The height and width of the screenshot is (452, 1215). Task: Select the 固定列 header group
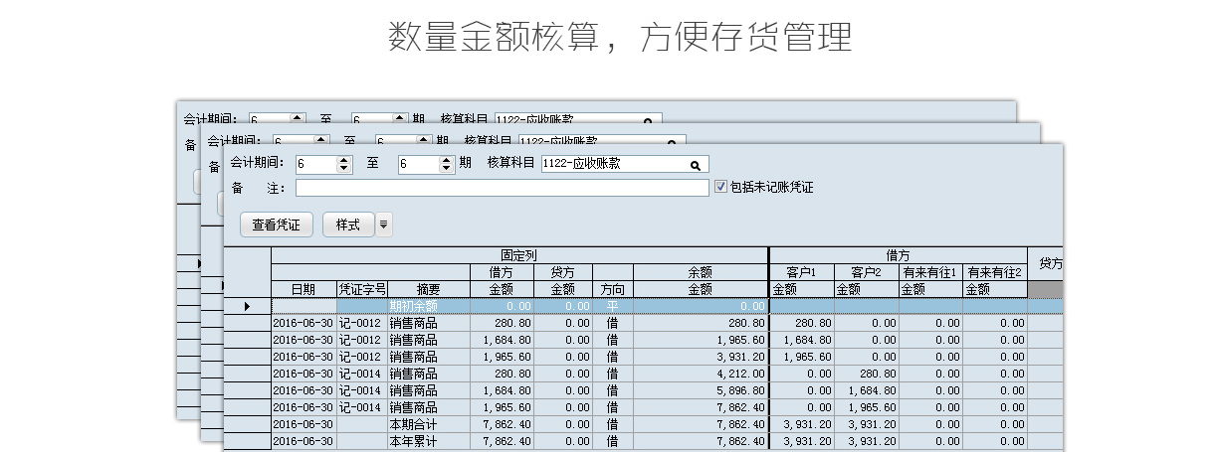[519, 255]
